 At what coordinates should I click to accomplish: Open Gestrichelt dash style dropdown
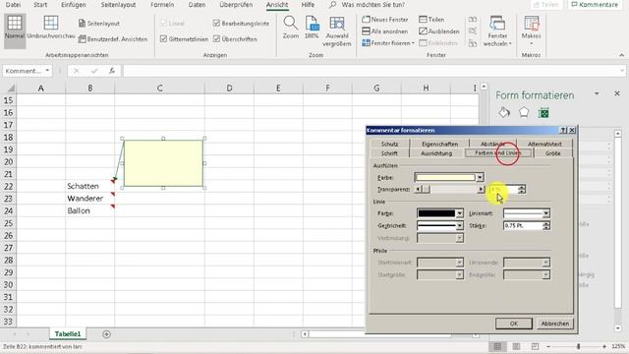[x=460, y=225]
